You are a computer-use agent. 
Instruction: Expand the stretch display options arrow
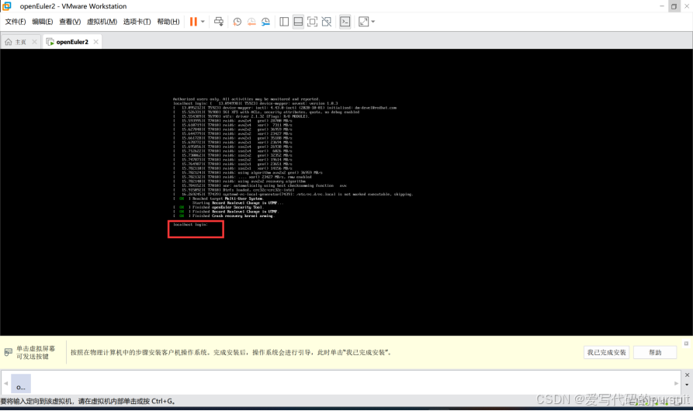pos(373,22)
